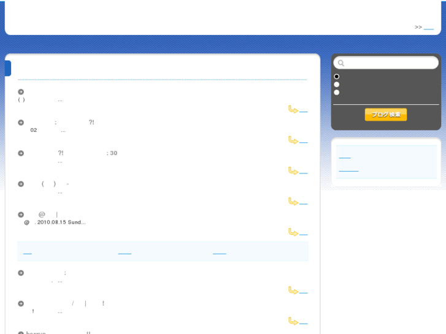Select the second radio option under search
The image size is (446, 334).
(x=336, y=85)
